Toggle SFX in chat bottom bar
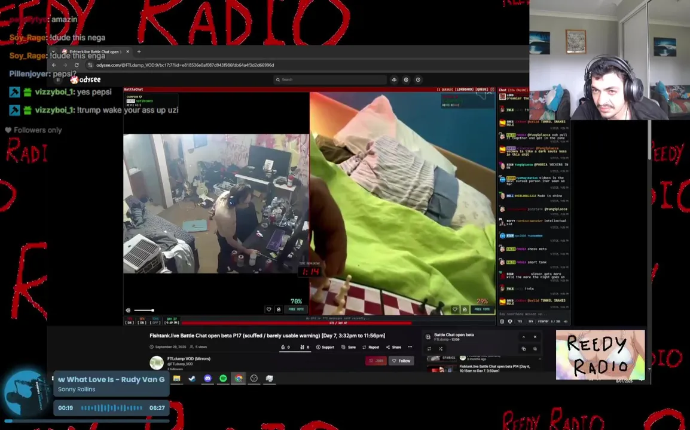690x430 pixels. click(531, 321)
